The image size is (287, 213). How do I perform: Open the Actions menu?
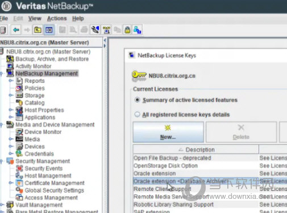57,19
